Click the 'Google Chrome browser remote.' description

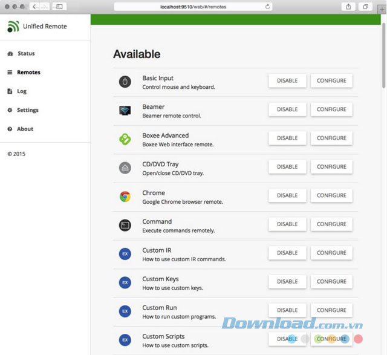[x=183, y=202]
